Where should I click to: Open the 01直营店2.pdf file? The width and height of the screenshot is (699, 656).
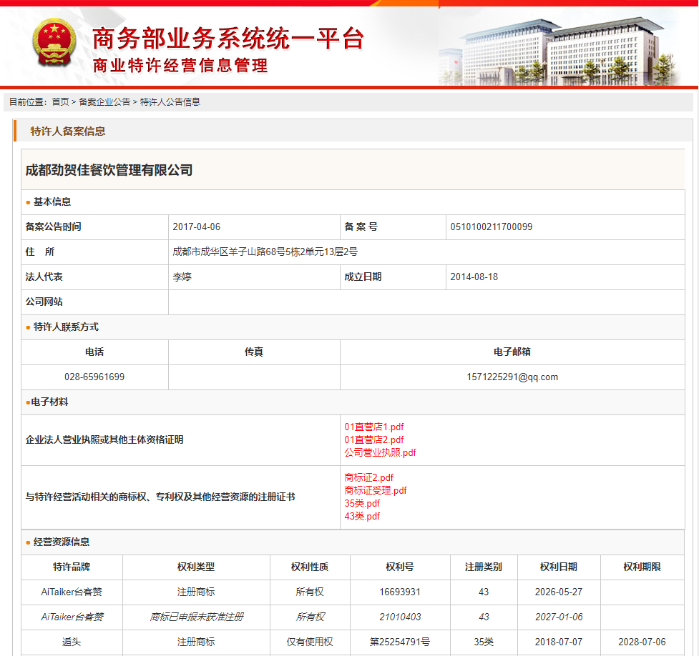[x=373, y=439]
